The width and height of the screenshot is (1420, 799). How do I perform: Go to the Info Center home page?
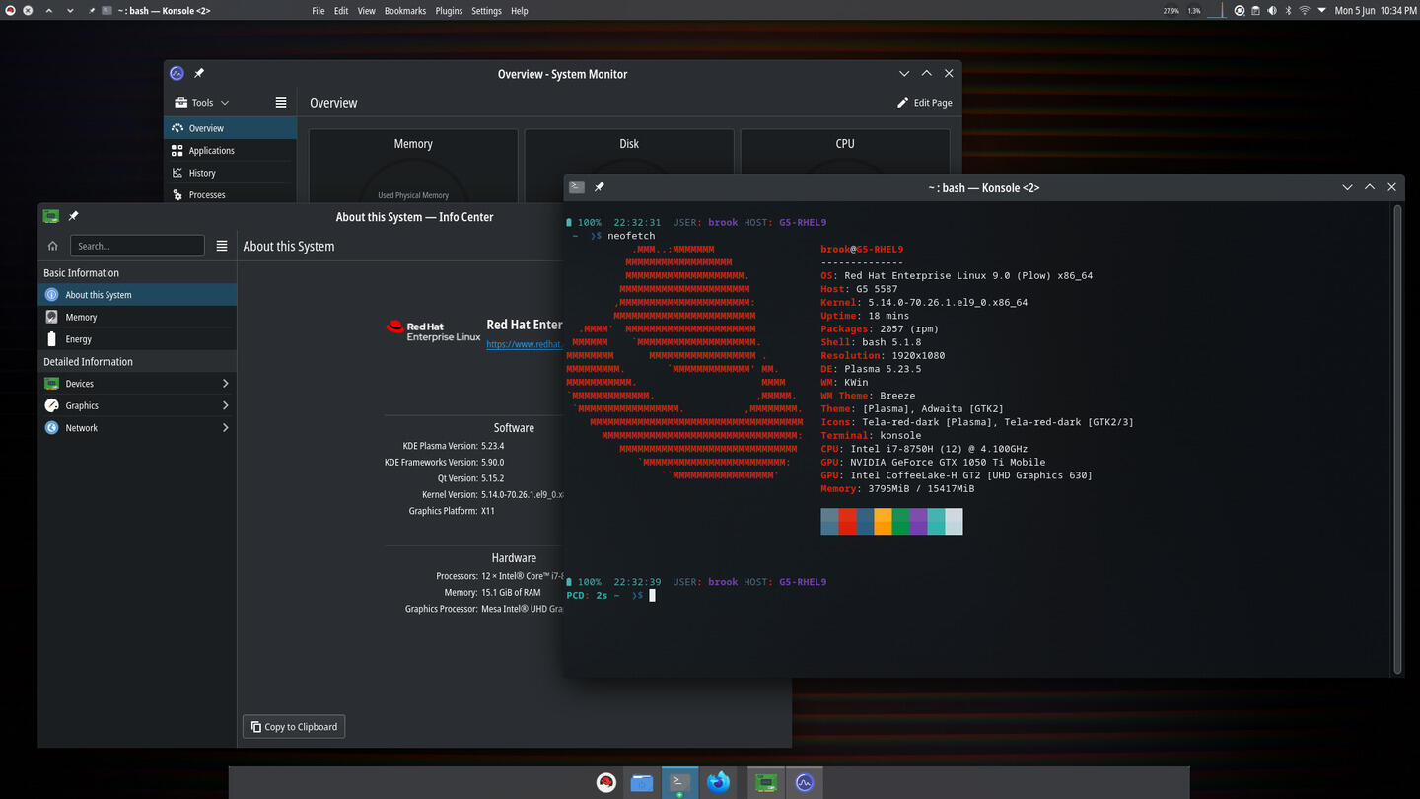pos(53,246)
